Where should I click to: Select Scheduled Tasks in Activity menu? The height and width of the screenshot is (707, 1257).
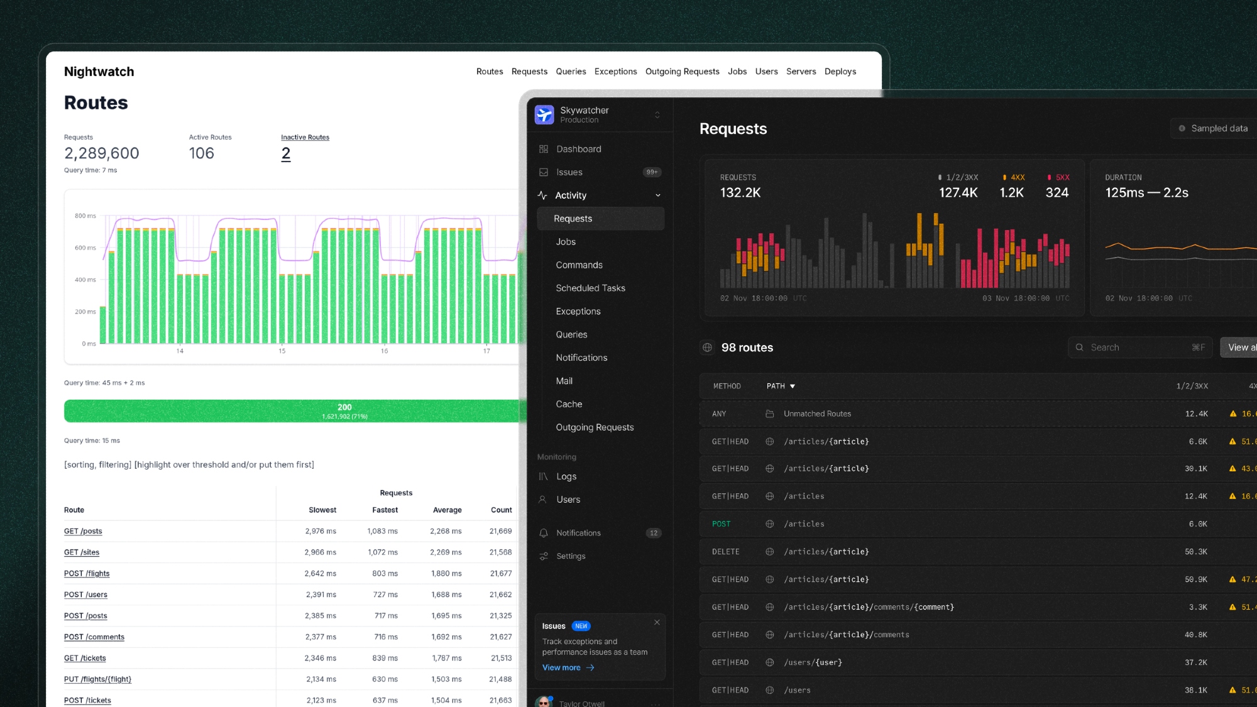click(x=590, y=288)
